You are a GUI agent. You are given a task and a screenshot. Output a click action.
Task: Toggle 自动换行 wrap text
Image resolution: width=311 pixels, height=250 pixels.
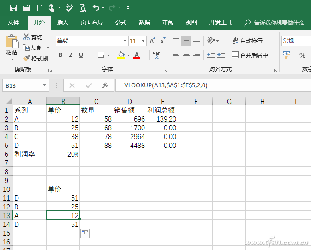(x=247, y=41)
